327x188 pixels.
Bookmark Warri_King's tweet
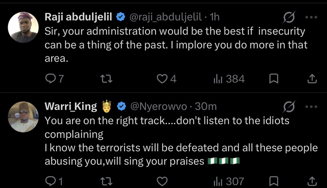click(x=273, y=182)
